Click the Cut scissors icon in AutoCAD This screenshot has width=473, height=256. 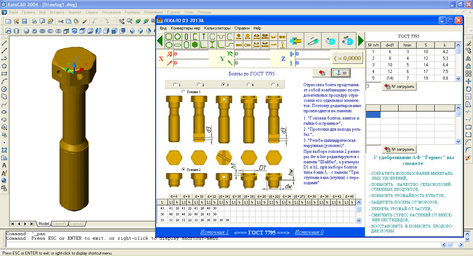pyautogui.click(x=61, y=21)
